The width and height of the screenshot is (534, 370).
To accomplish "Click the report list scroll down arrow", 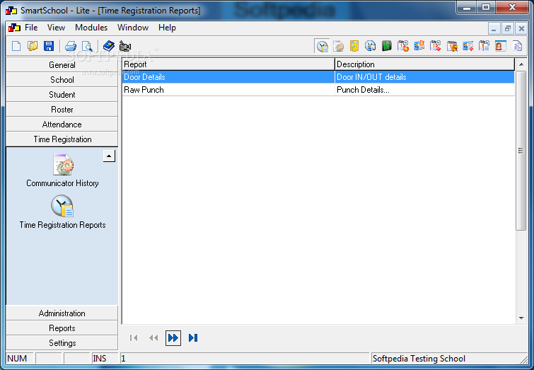I will pyautogui.click(x=521, y=318).
